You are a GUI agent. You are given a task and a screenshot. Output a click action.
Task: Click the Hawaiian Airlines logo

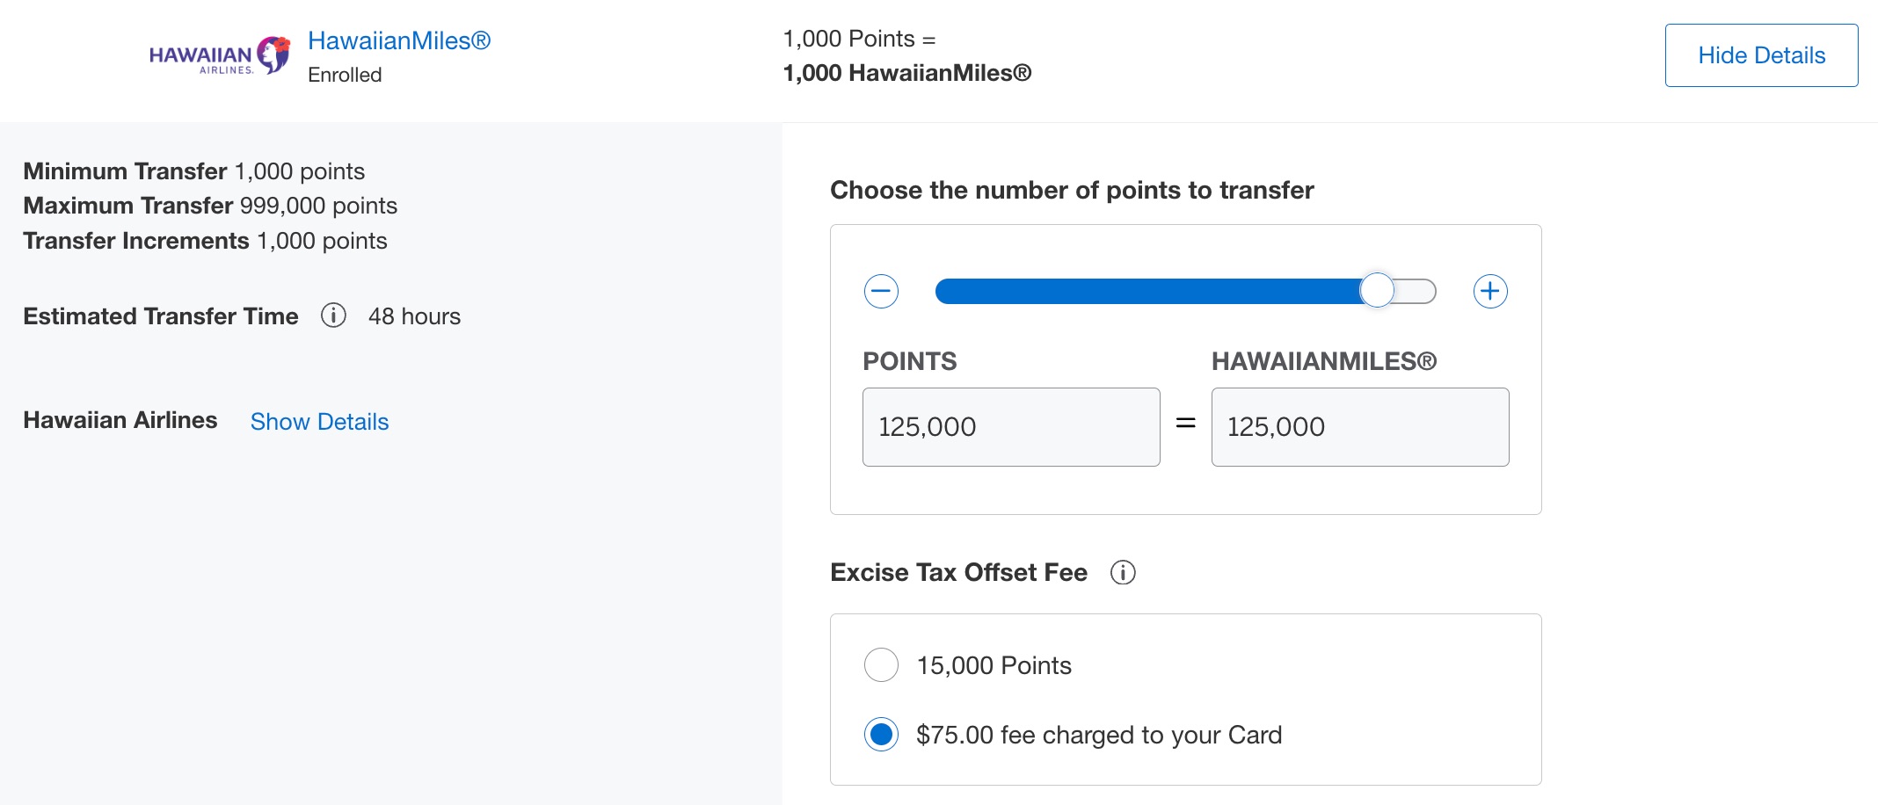217,54
